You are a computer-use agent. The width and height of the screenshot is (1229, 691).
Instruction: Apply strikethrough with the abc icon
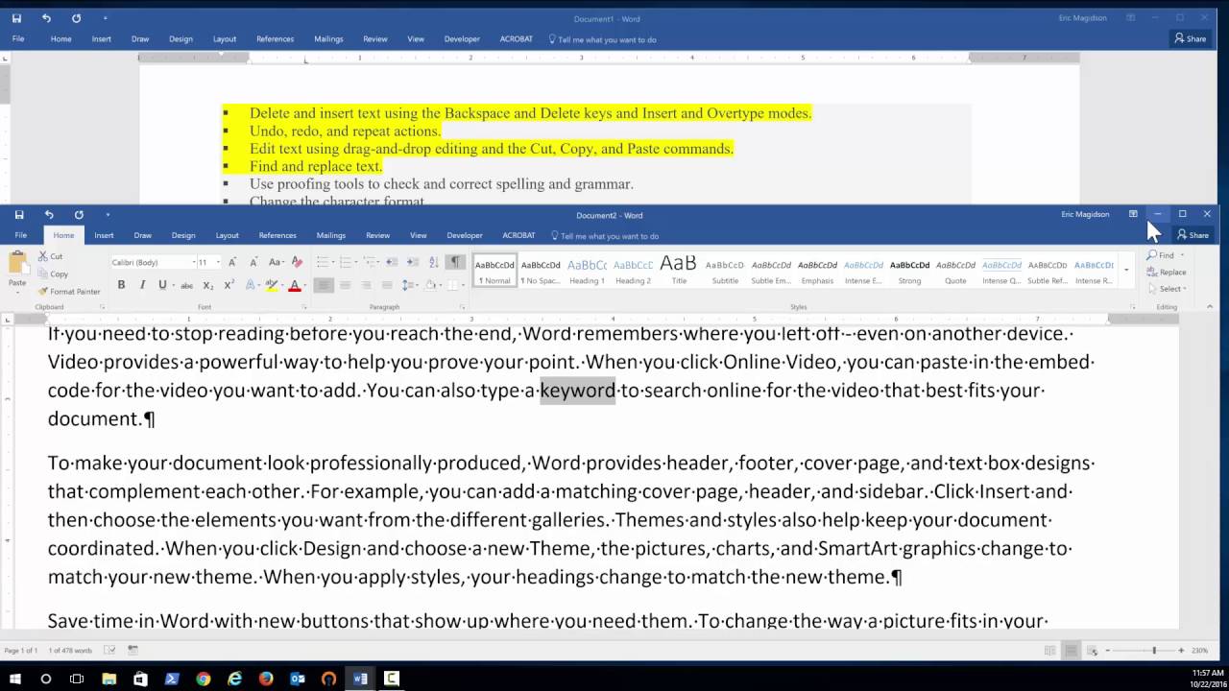186,285
